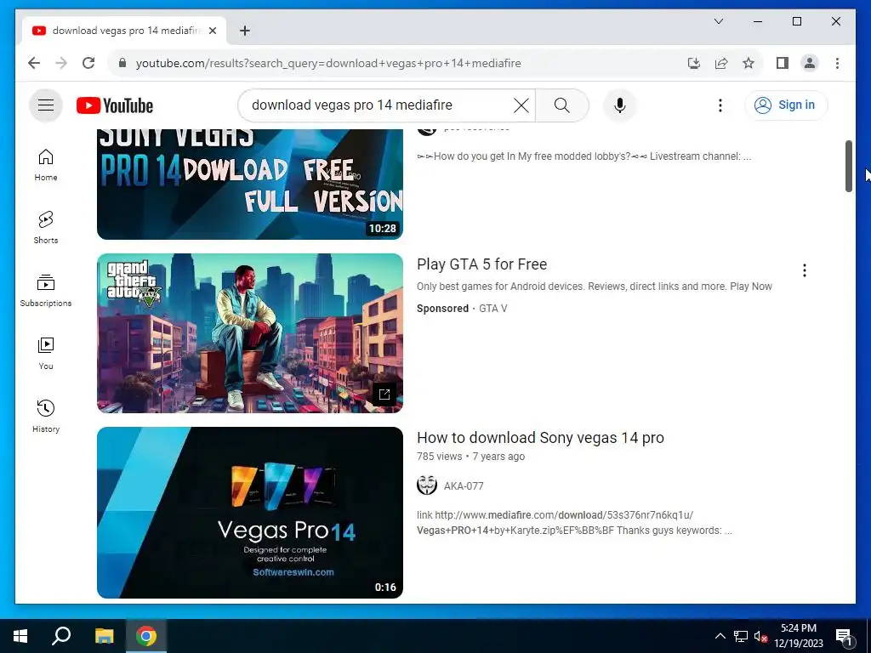Open the AKA-077 channel name
Screen dimensions: 871x653
pyautogui.click(x=464, y=485)
